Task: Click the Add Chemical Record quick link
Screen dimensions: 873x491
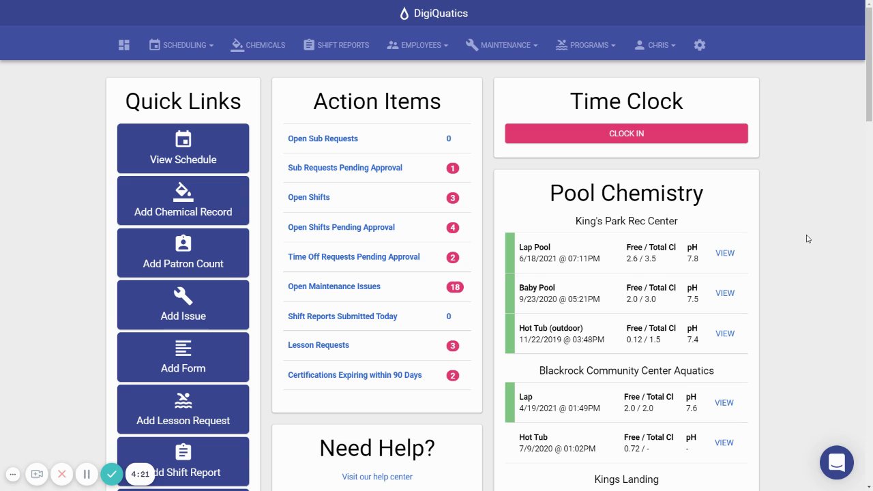Action: point(183,200)
